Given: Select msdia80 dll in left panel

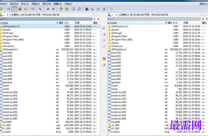Looking at the screenshot, I should coord(50,122).
